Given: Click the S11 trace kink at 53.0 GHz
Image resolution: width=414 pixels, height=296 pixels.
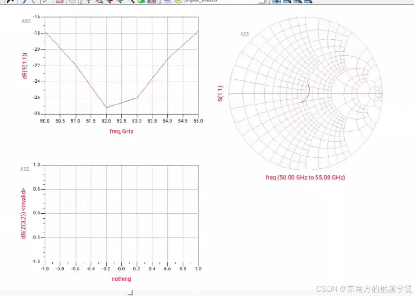Looking at the screenshot, I should pos(137,98).
